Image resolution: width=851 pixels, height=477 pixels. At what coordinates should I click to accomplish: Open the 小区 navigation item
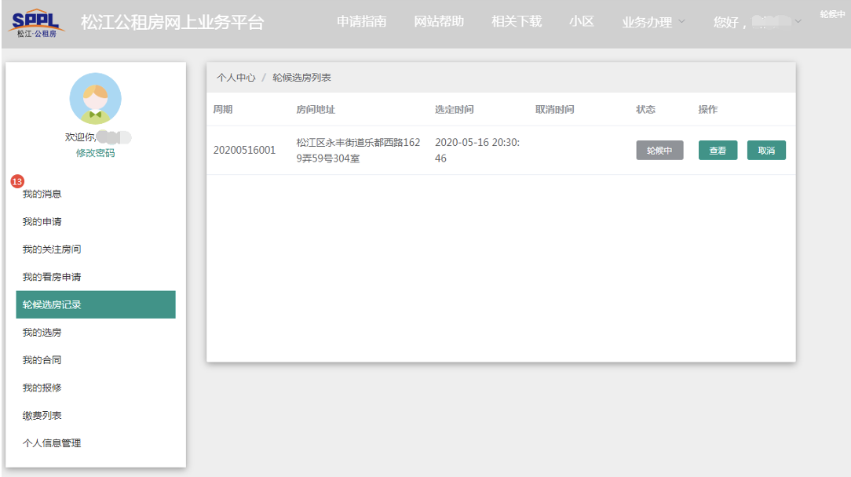581,22
